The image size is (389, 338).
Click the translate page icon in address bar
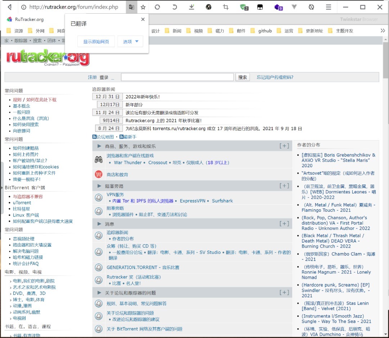[x=132, y=7]
